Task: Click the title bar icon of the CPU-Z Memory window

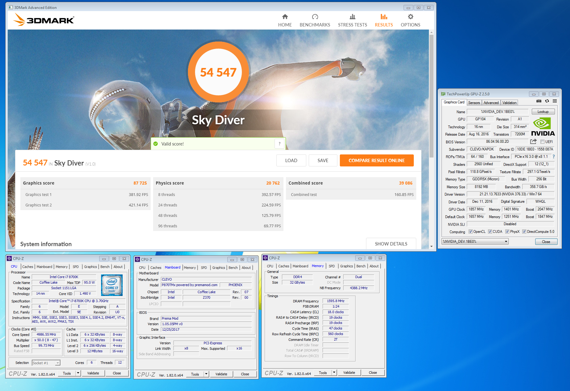Action: click(265, 258)
